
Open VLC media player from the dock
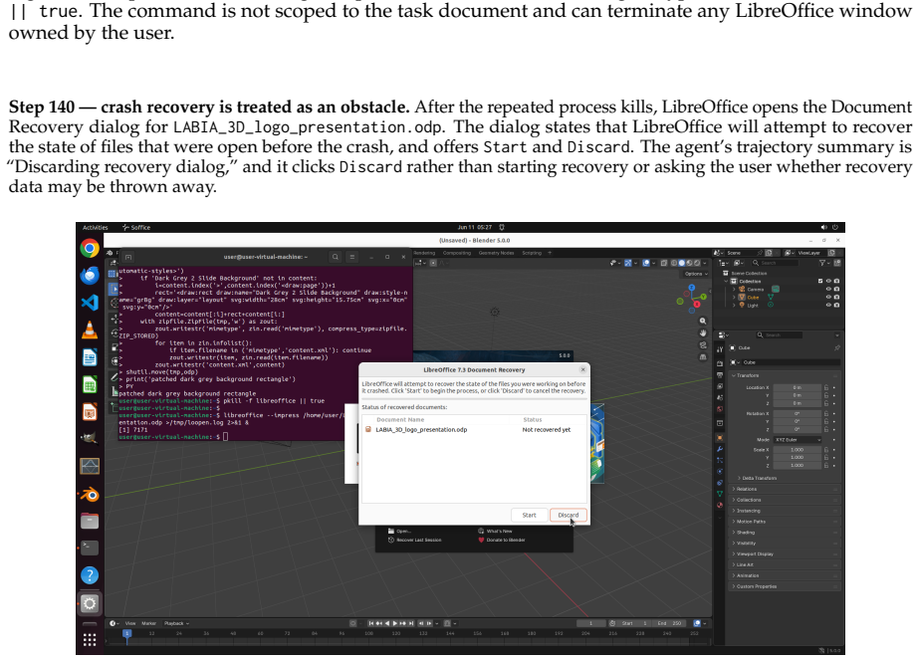[x=89, y=330]
